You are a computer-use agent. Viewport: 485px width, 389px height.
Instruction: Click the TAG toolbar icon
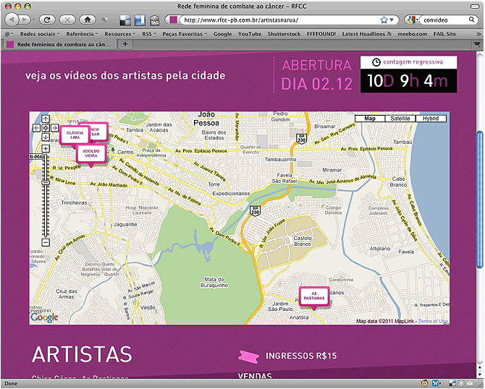point(154,20)
